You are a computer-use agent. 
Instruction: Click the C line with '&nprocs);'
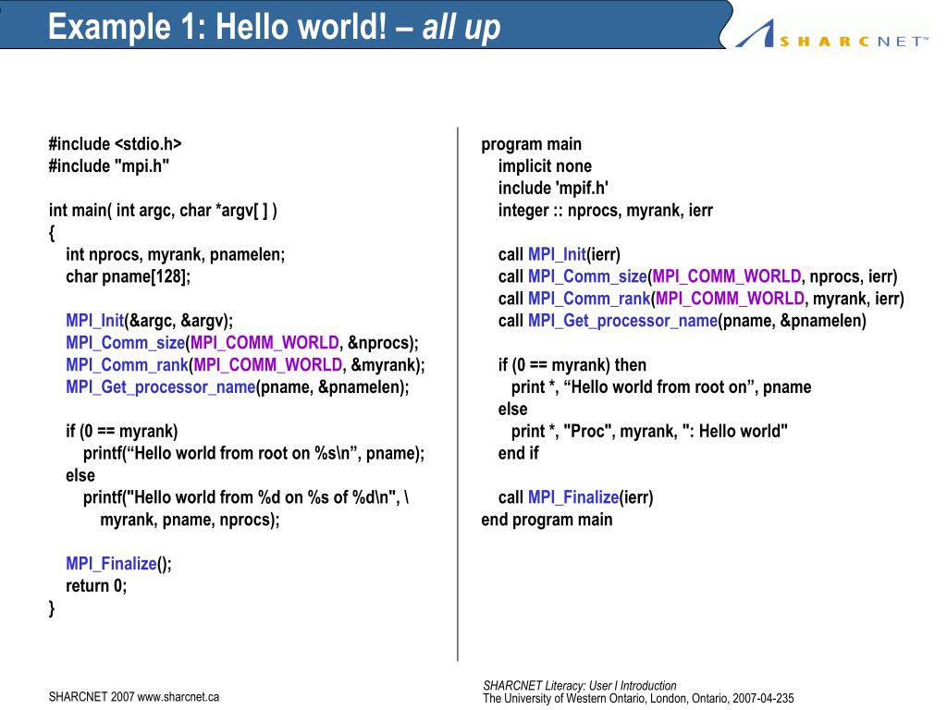click(242, 343)
